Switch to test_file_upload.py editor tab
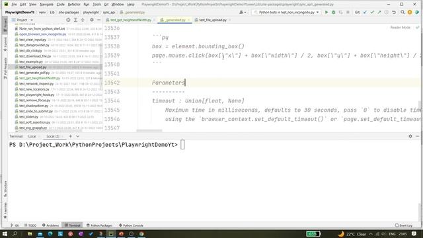Screen dimensions: 423x238 [x=213, y=20]
